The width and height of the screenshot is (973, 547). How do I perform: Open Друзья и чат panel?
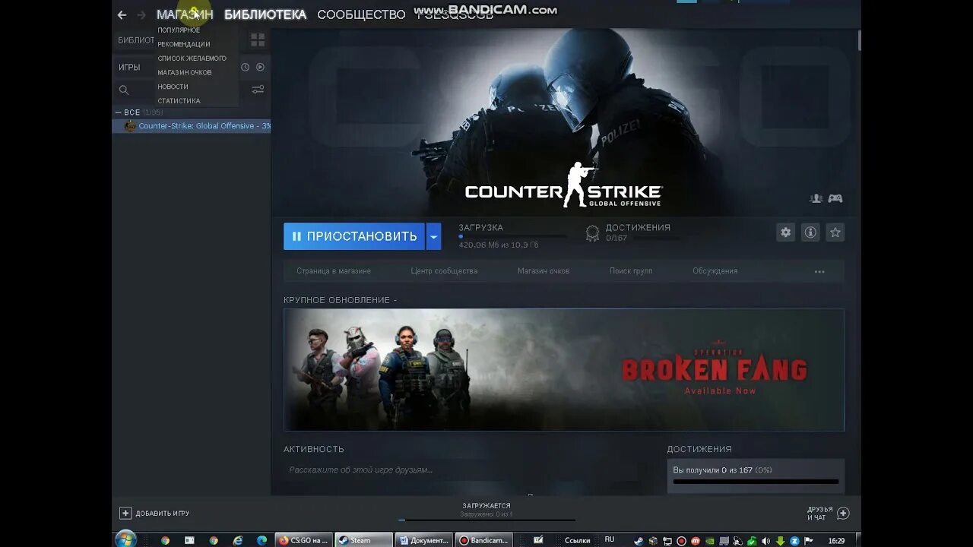pos(828,513)
